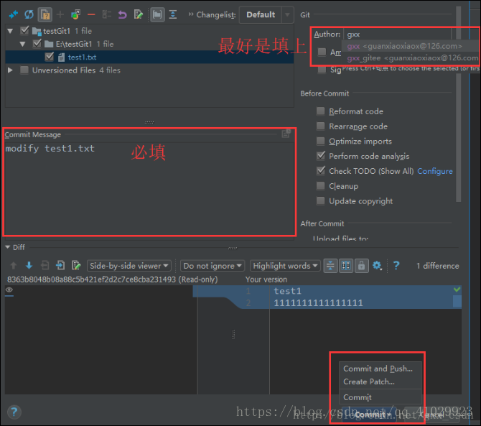This screenshot has width=481, height=426.
Task: Enable Update copyright checkbox
Action: click(x=321, y=200)
